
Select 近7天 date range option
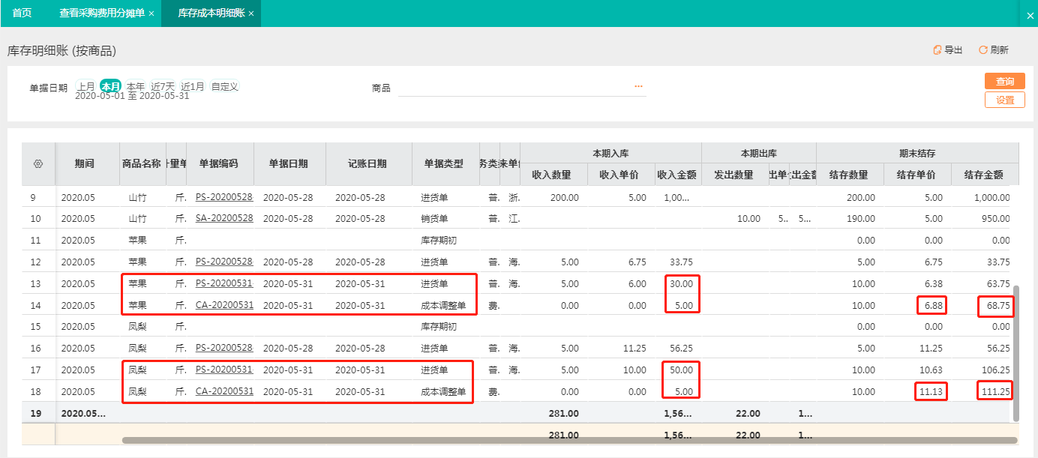[x=162, y=86]
